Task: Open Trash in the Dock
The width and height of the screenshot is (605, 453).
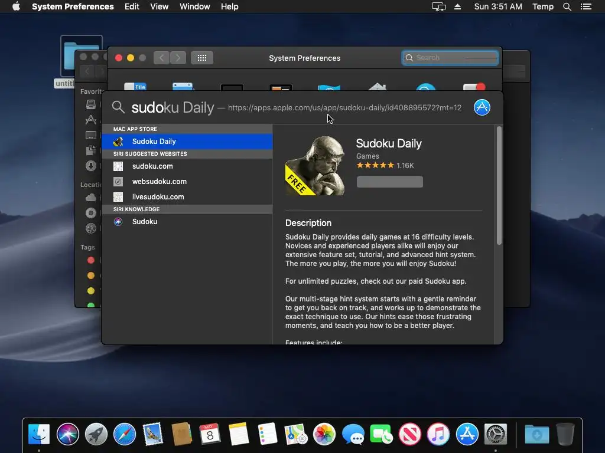Action: click(565, 434)
